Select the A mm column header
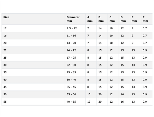Image resolution: width=154 pixels, height=117 pixels. pyautogui.click(x=88, y=19)
